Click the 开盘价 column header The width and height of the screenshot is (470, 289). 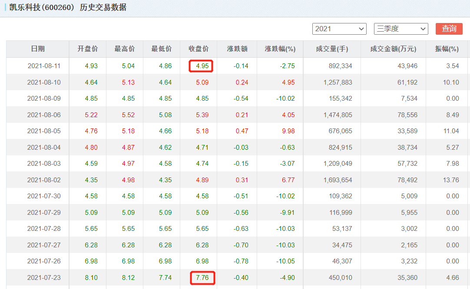coord(87,49)
